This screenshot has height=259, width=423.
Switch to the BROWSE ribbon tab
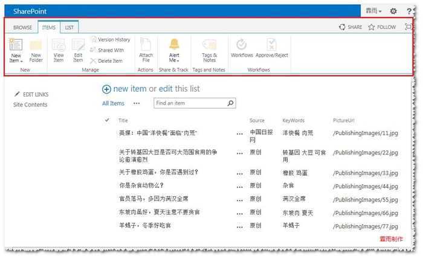point(23,27)
